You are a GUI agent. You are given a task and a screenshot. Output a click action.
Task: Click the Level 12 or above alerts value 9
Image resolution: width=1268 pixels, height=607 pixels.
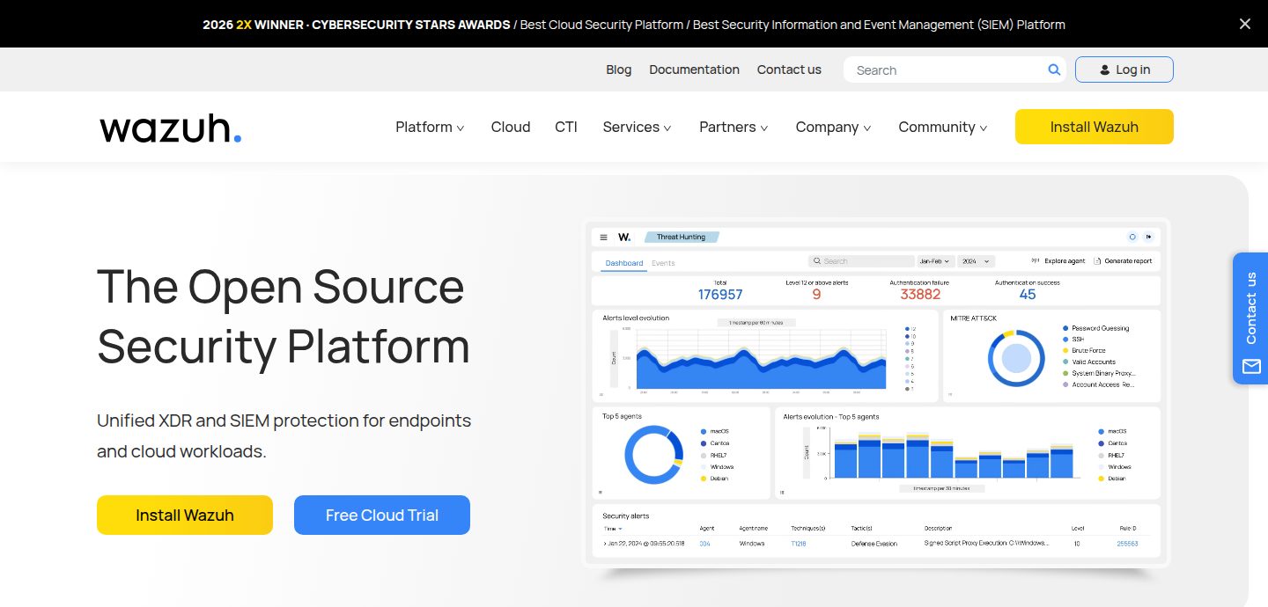816,295
